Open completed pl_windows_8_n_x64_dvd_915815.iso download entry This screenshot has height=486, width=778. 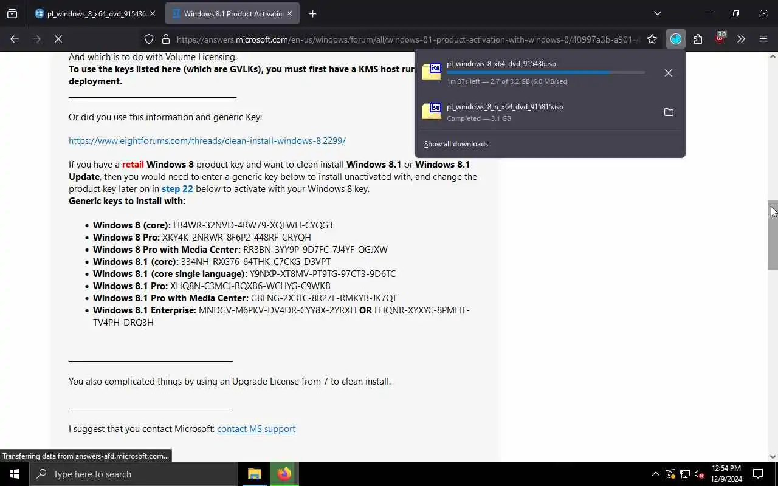pos(538,112)
